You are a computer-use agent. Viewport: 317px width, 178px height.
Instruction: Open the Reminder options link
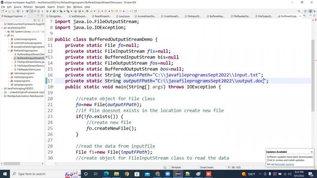click(x=284, y=164)
